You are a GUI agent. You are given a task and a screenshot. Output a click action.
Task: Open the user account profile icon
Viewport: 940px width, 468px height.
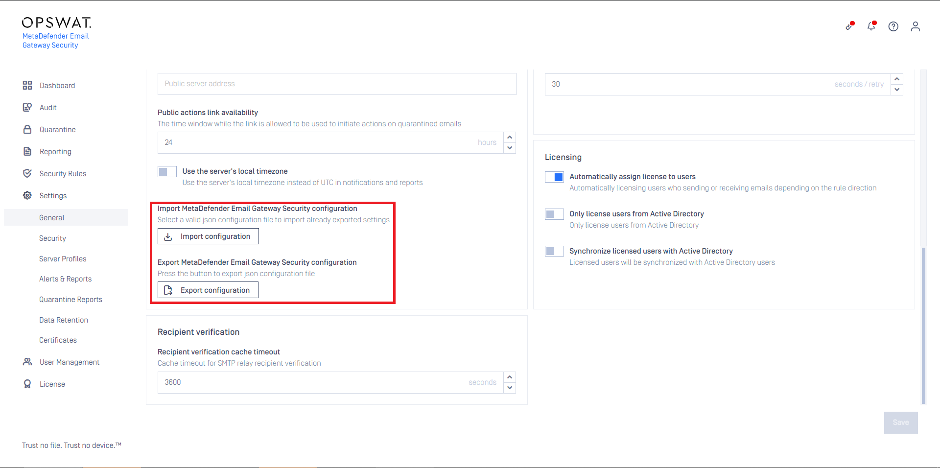pyautogui.click(x=916, y=26)
